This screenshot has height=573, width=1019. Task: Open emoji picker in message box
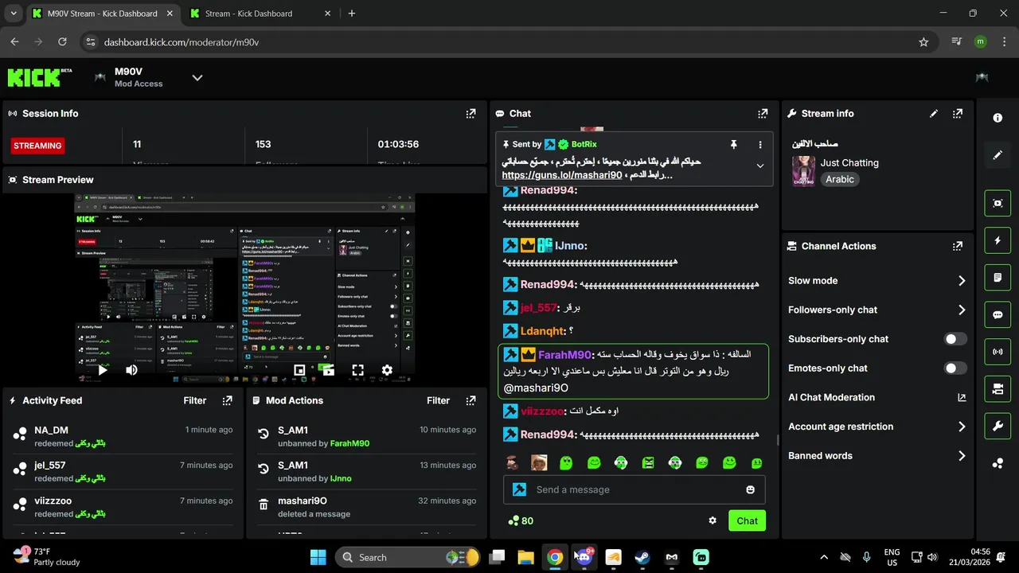[750, 489]
